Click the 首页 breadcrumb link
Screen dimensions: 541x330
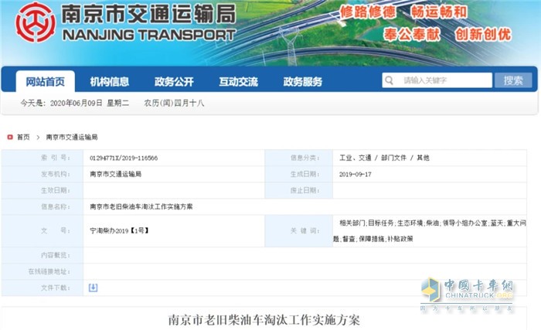pos(23,137)
